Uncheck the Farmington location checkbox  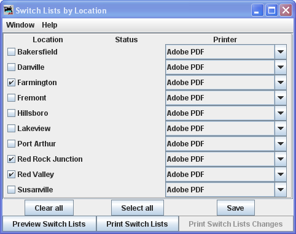pyautogui.click(x=11, y=83)
